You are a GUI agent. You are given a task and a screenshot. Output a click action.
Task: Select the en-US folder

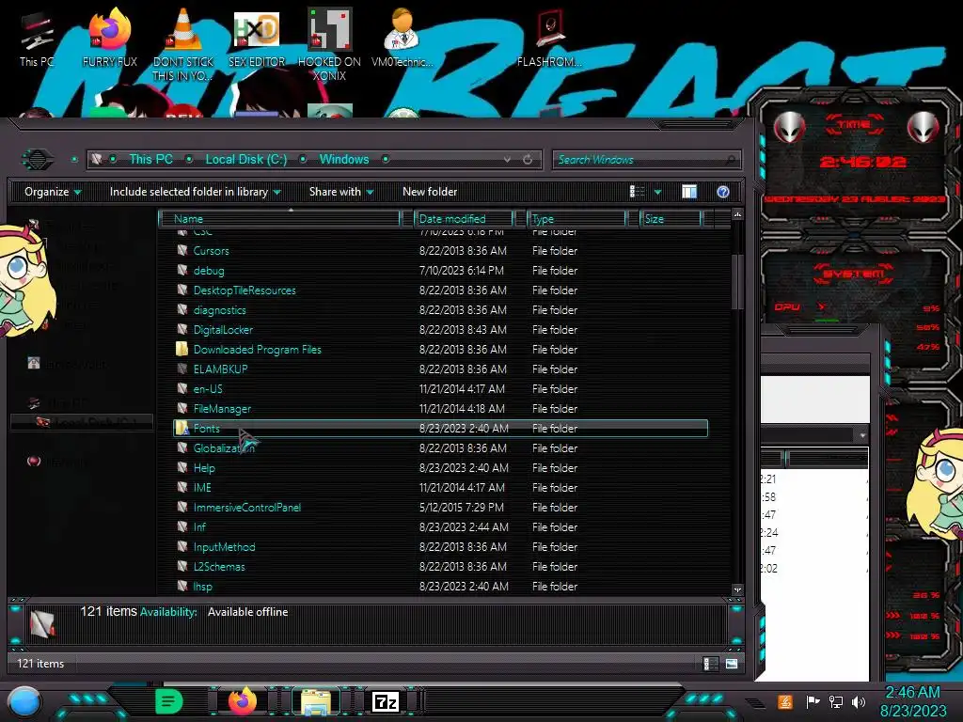pos(440,388)
